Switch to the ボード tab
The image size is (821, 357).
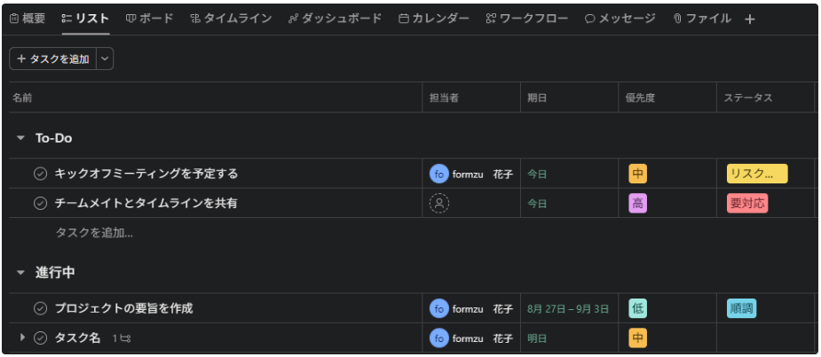[x=149, y=19]
